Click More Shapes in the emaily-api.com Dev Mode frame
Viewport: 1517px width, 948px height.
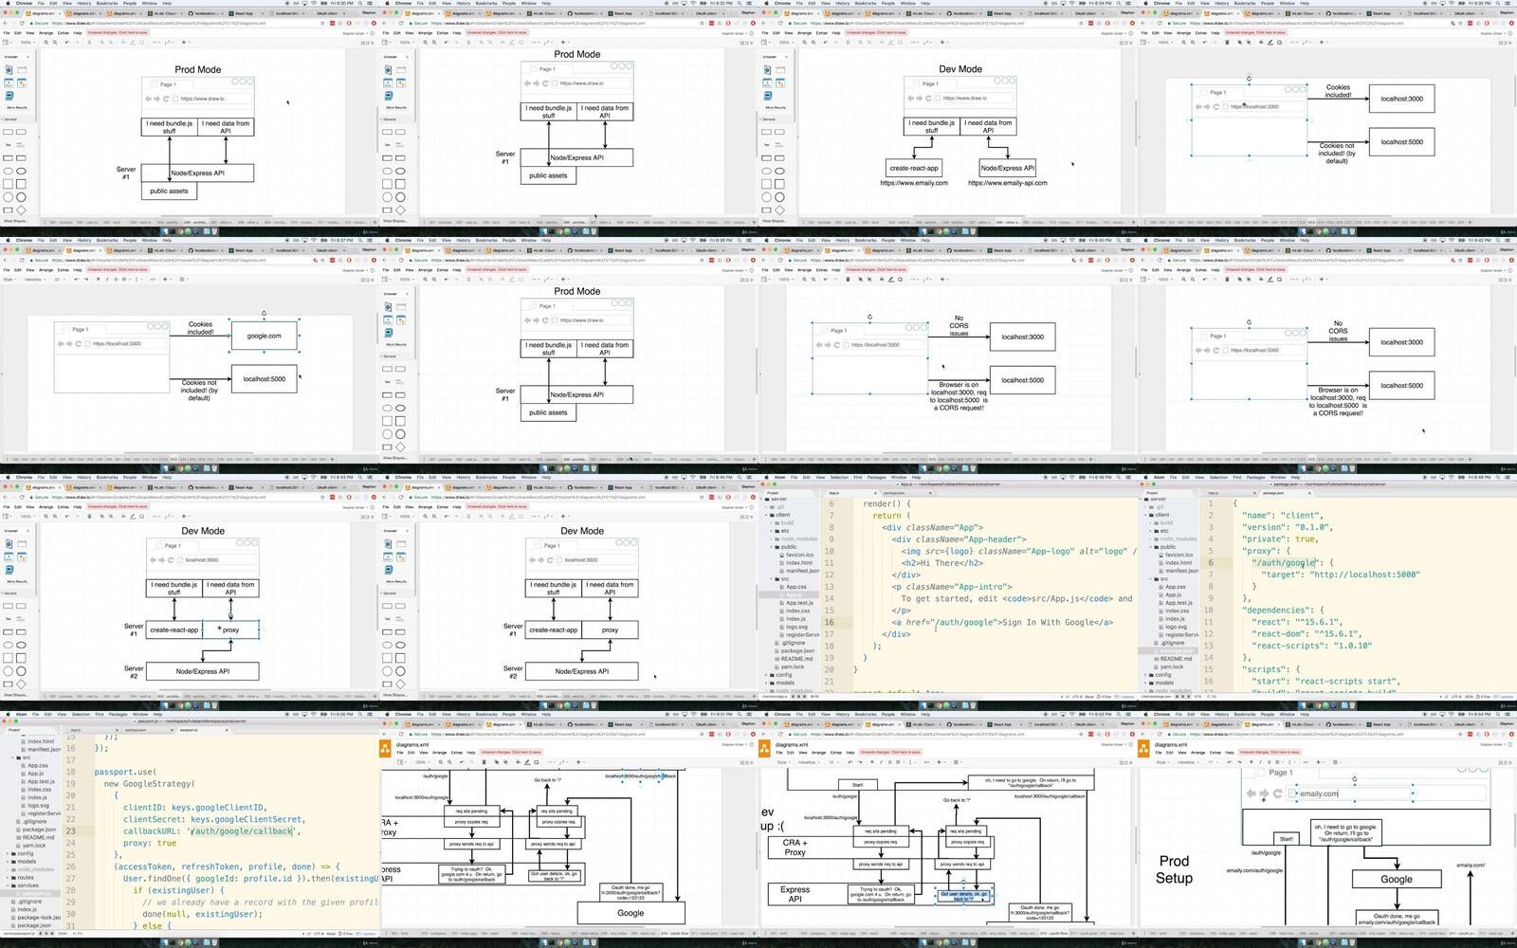click(776, 220)
